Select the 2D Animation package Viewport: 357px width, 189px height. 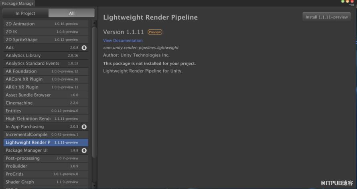pyautogui.click(x=46, y=24)
